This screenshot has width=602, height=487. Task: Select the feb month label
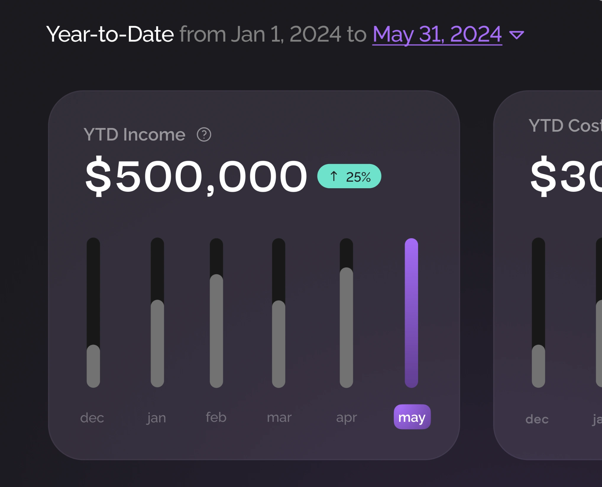(x=216, y=418)
